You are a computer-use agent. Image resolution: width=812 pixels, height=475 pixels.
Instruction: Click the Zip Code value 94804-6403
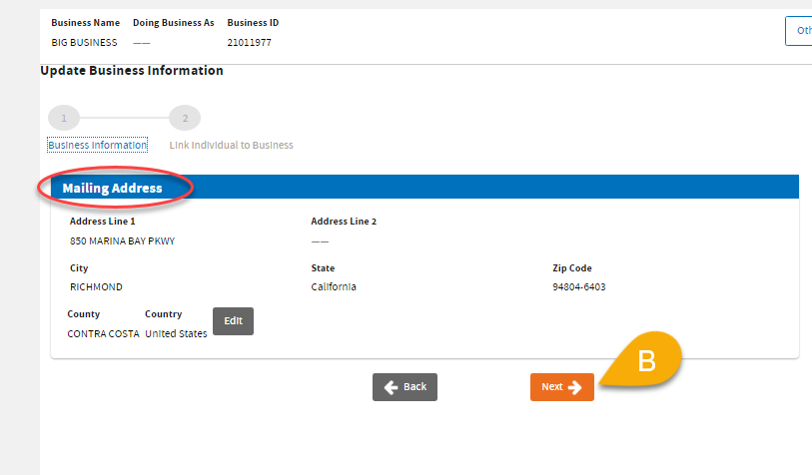[x=578, y=287]
